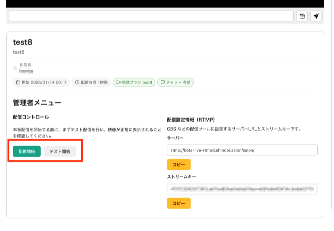Click the blurred streamer name

tap(26, 71)
